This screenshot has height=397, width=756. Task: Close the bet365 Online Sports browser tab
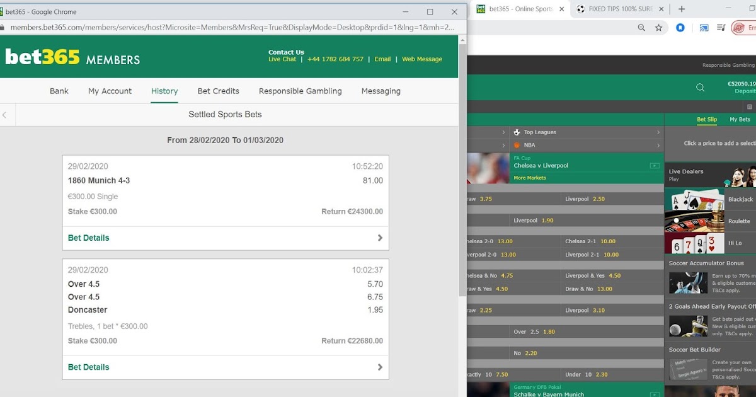click(562, 9)
